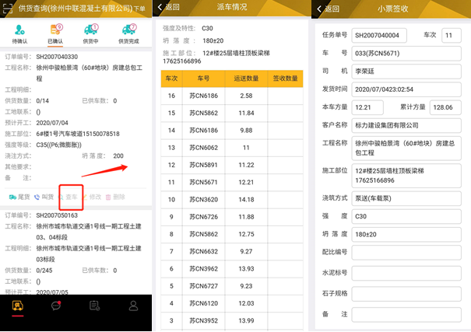471x332 pixels.
Task: Switch to the 已确认 tab
Action: click(55, 34)
